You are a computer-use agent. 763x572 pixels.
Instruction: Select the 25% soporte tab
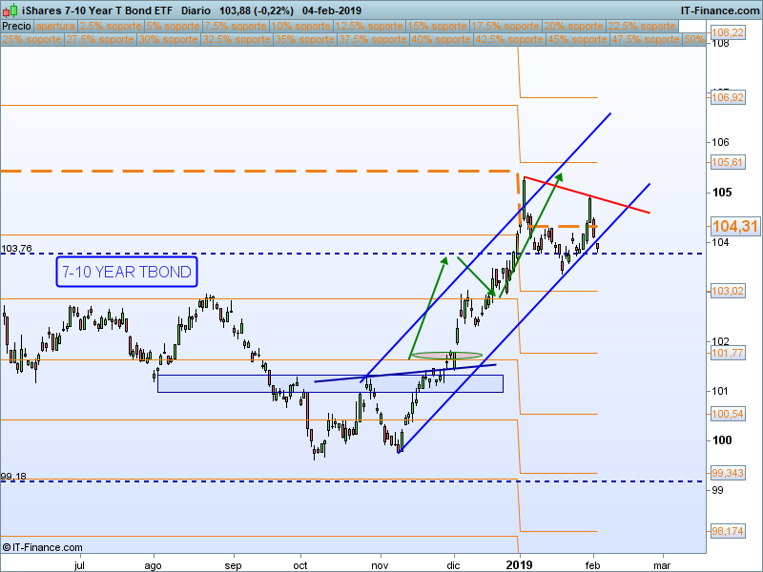pos(32,39)
